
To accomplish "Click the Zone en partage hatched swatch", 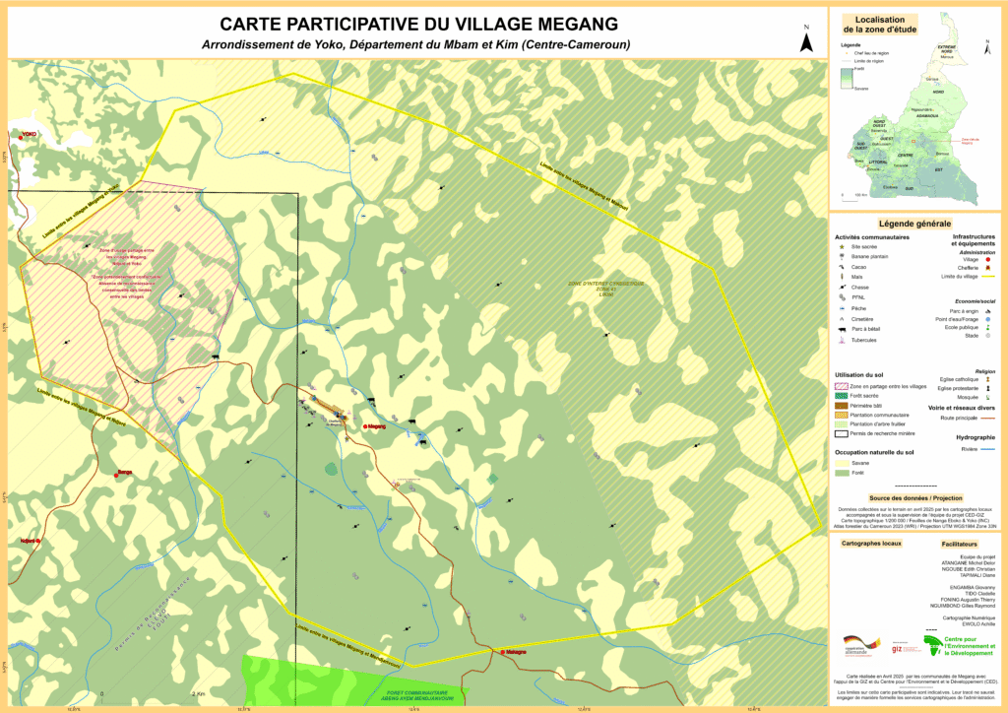I will click(x=841, y=386).
